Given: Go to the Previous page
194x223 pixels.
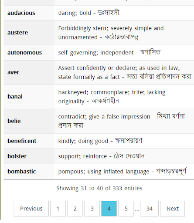Looking at the screenshot, I should 31,209.
